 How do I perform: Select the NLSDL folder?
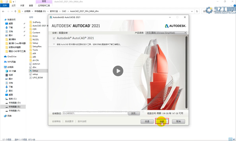coord(36,39)
